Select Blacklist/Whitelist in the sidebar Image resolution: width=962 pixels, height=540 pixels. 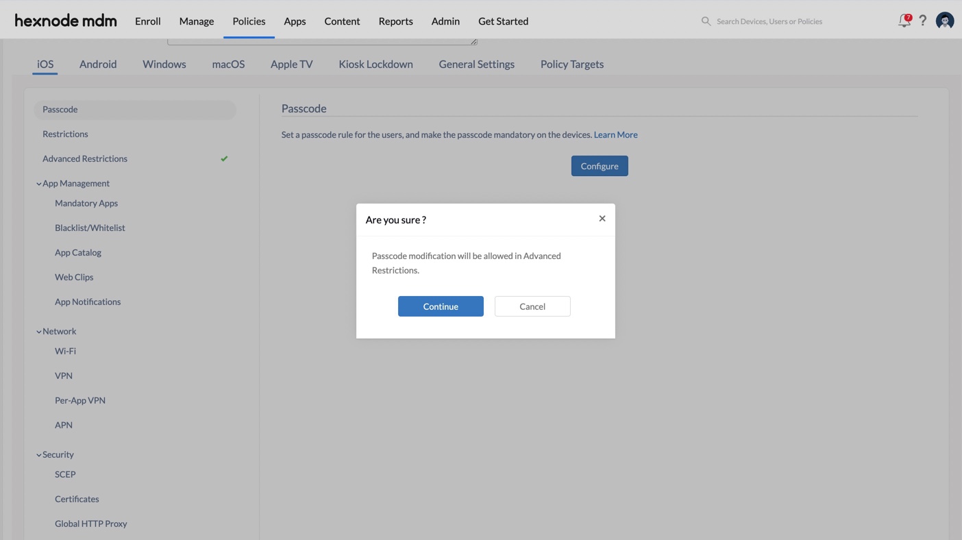(x=90, y=228)
